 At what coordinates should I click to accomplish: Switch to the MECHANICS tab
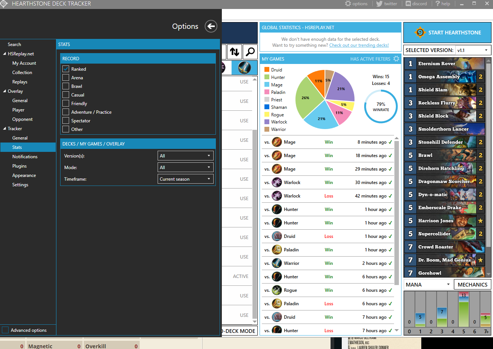[472, 285]
